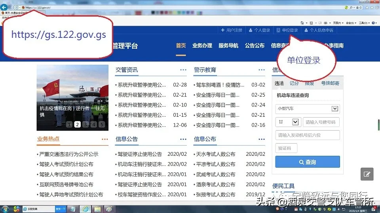
Task: Switch to Internet Explorer taskbar icon
Action: pos(85,209)
